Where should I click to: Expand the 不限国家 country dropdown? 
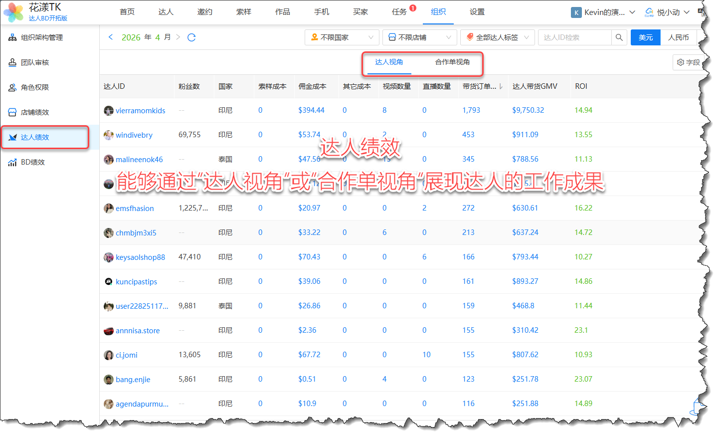[x=342, y=37]
